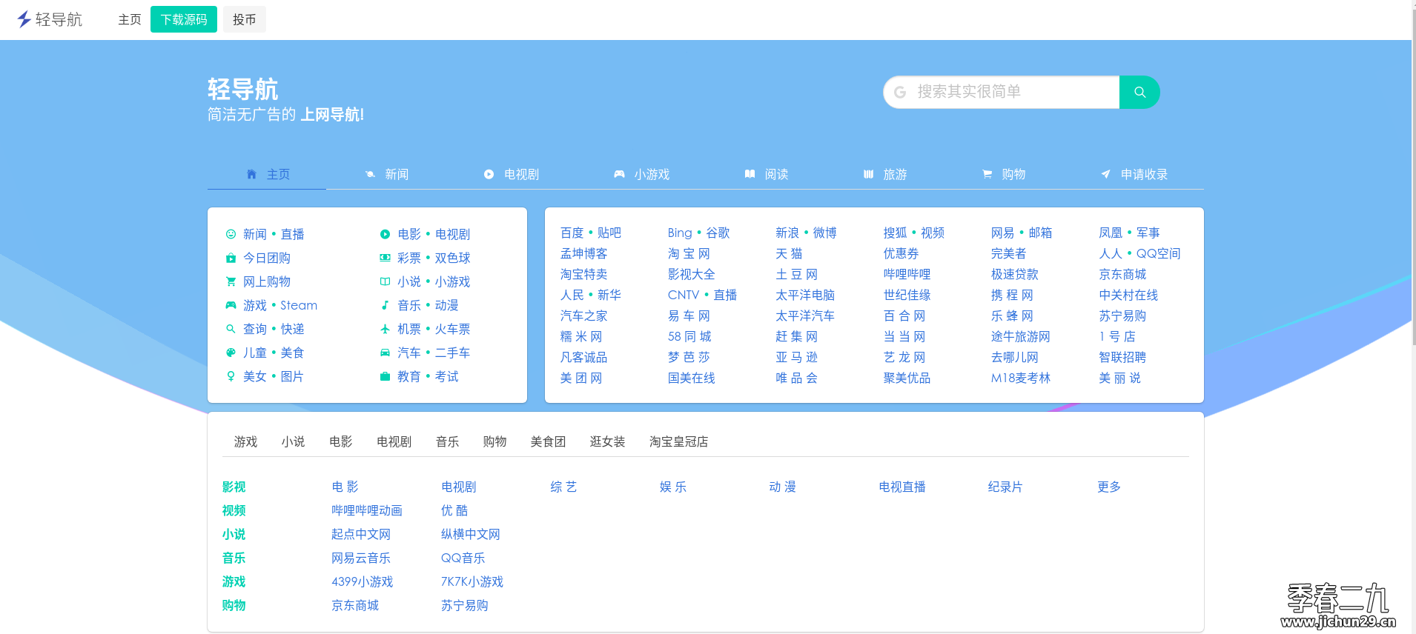
Task: Open the 电视直播 link
Action: click(x=902, y=487)
